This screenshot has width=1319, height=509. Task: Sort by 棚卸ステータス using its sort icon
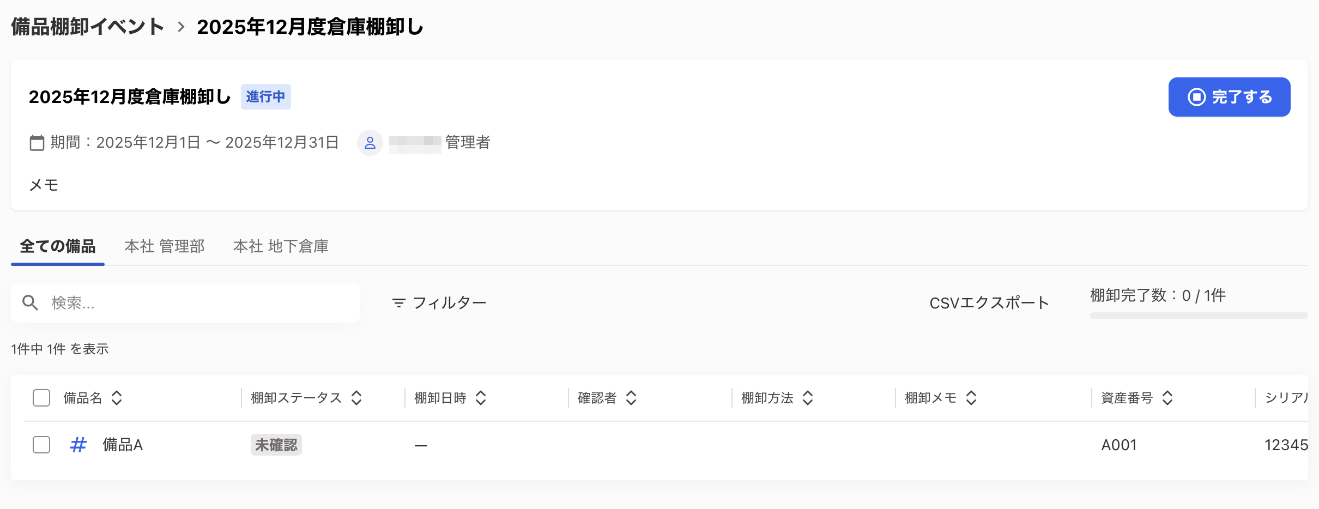point(356,398)
